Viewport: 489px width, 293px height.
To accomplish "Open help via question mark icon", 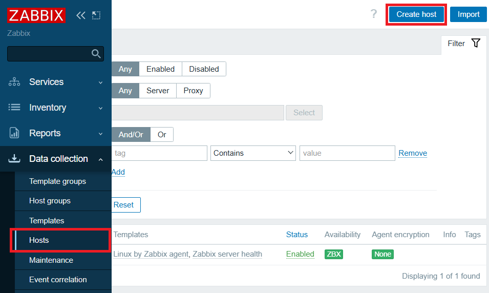I will (x=374, y=14).
